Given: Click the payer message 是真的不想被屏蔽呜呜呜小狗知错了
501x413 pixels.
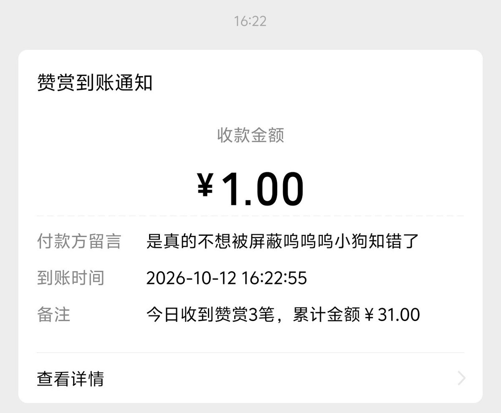Looking at the screenshot, I should [x=283, y=241].
